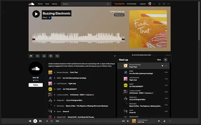Screen dimensions: 201x125
Task: Go to the Feed tab
Action: (x=47, y=4)
